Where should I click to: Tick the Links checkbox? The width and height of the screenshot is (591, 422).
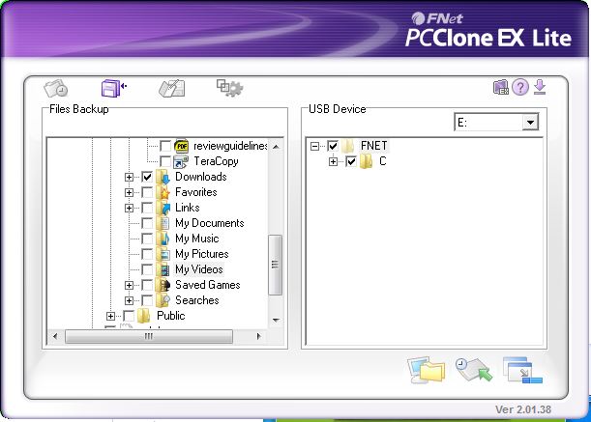click(147, 208)
